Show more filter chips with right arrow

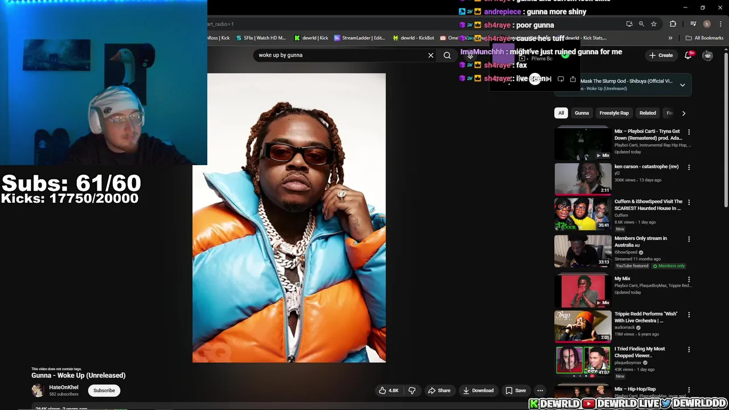click(683, 113)
